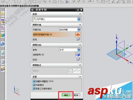Open the History clock icon
This screenshot has width=133, height=100.
(3, 62)
